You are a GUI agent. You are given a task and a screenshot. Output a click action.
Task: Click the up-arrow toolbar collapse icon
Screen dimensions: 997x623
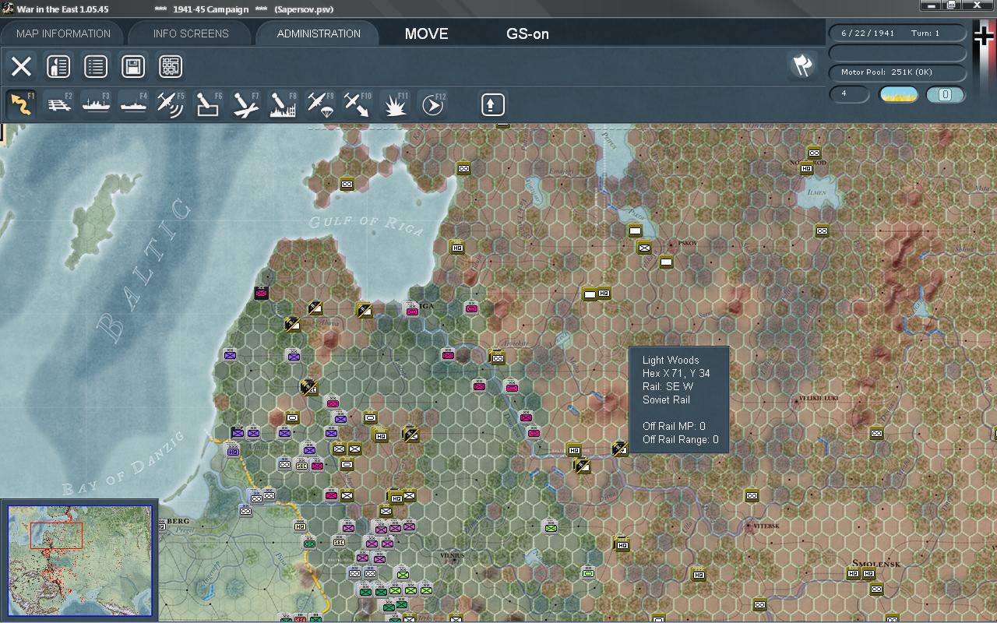point(493,104)
